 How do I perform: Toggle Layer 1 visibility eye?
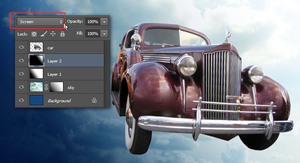pyautogui.click(x=21, y=74)
